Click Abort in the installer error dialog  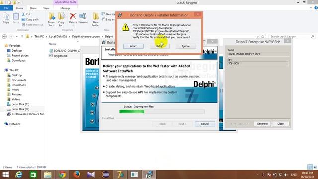(x=133, y=46)
